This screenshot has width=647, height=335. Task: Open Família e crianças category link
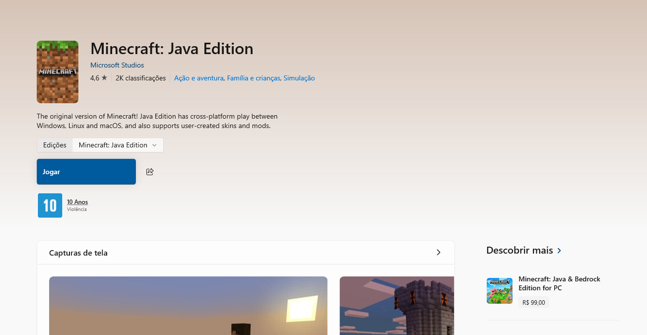click(x=254, y=78)
